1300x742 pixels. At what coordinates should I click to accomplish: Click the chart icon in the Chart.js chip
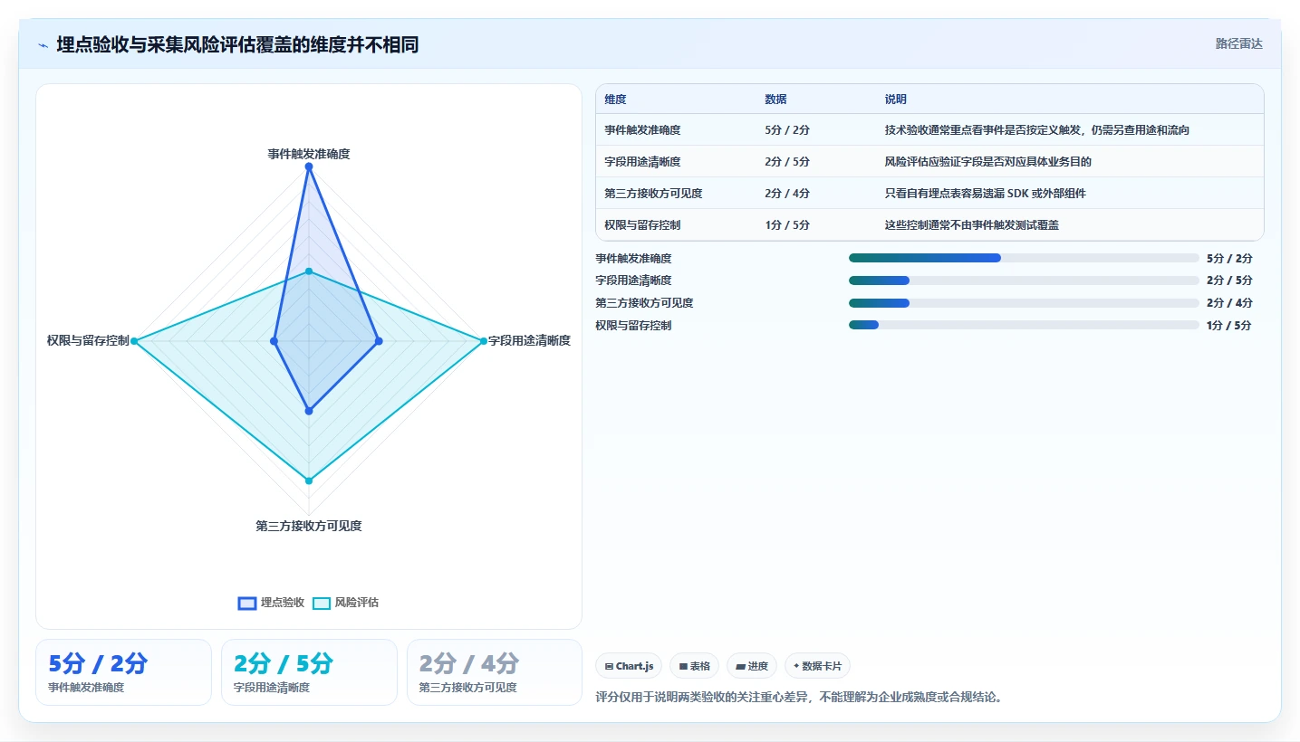pyautogui.click(x=609, y=667)
